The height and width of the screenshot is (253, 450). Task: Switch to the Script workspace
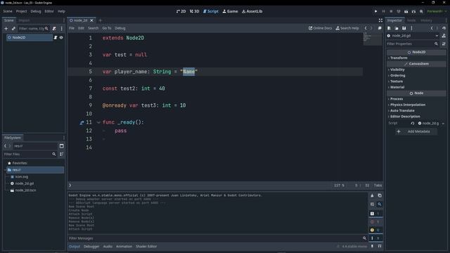(211, 11)
